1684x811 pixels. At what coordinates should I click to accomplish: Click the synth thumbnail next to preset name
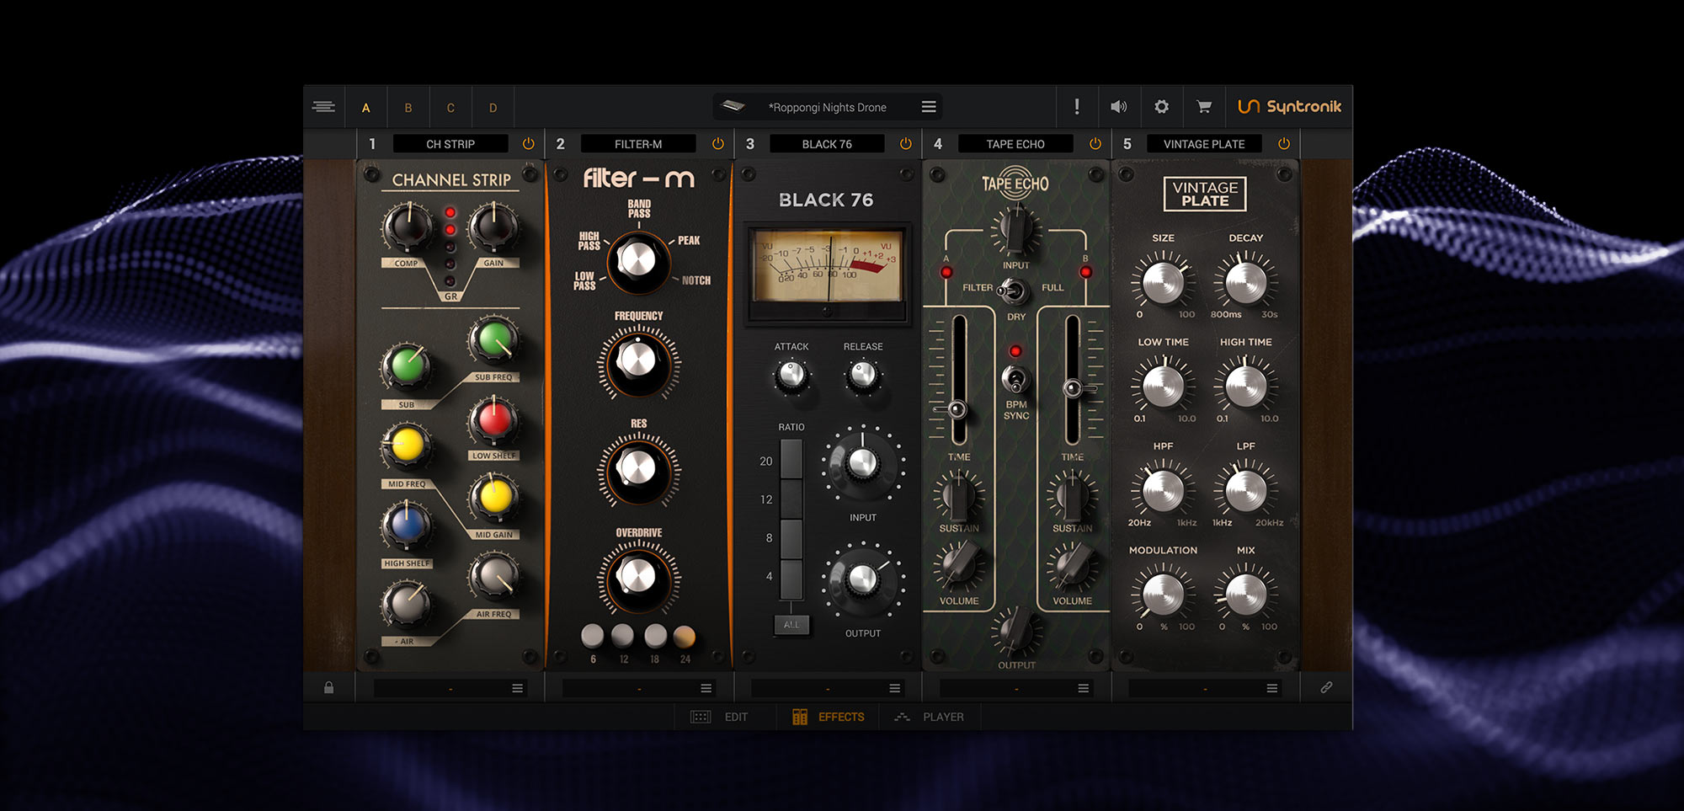click(733, 106)
